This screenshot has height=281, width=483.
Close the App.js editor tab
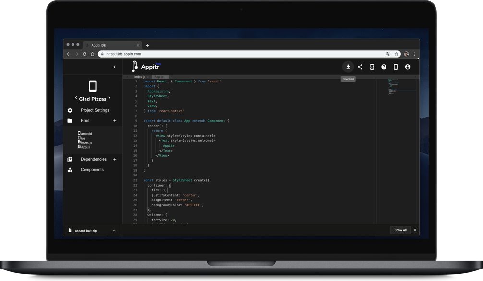coord(166,77)
